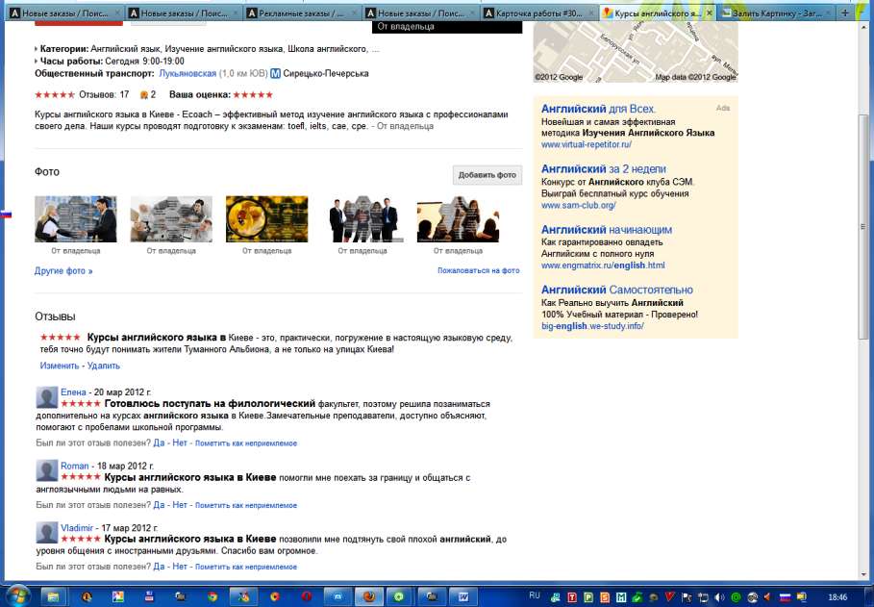Close the 'Залить Картинку' browser tab

[830, 13]
